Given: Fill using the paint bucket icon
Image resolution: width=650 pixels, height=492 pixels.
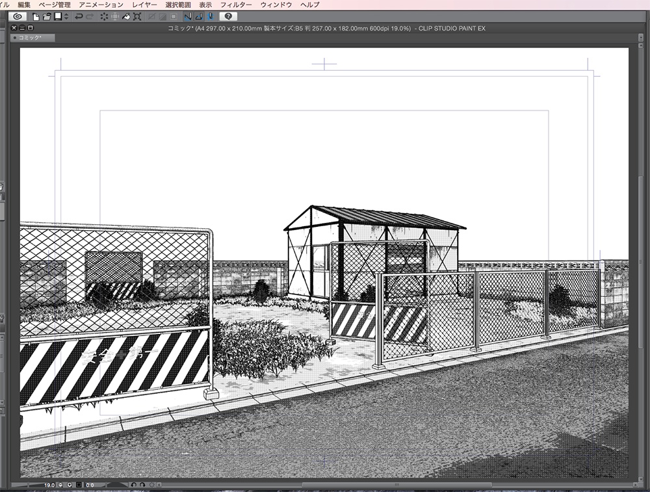Looking at the screenshot, I should click(x=126, y=17).
